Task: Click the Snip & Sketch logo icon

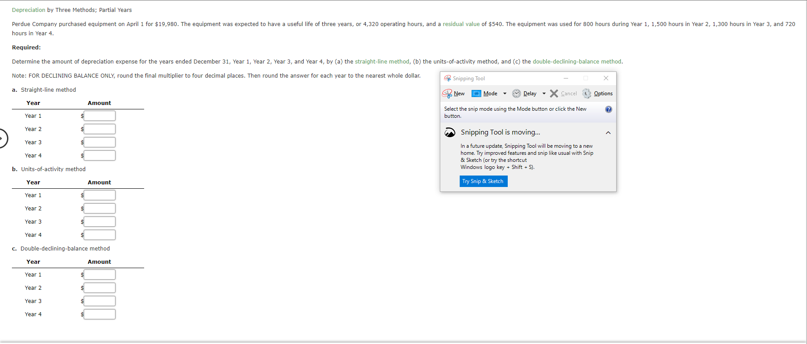Action: [x=450, y=132]
